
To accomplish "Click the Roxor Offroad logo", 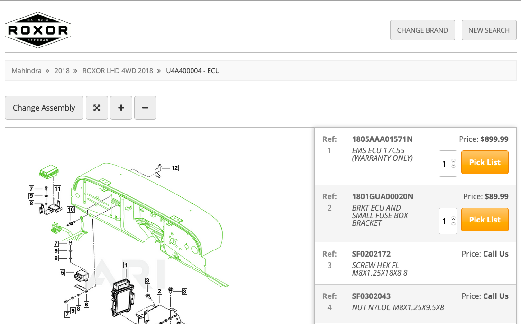I will click(38, 30).
